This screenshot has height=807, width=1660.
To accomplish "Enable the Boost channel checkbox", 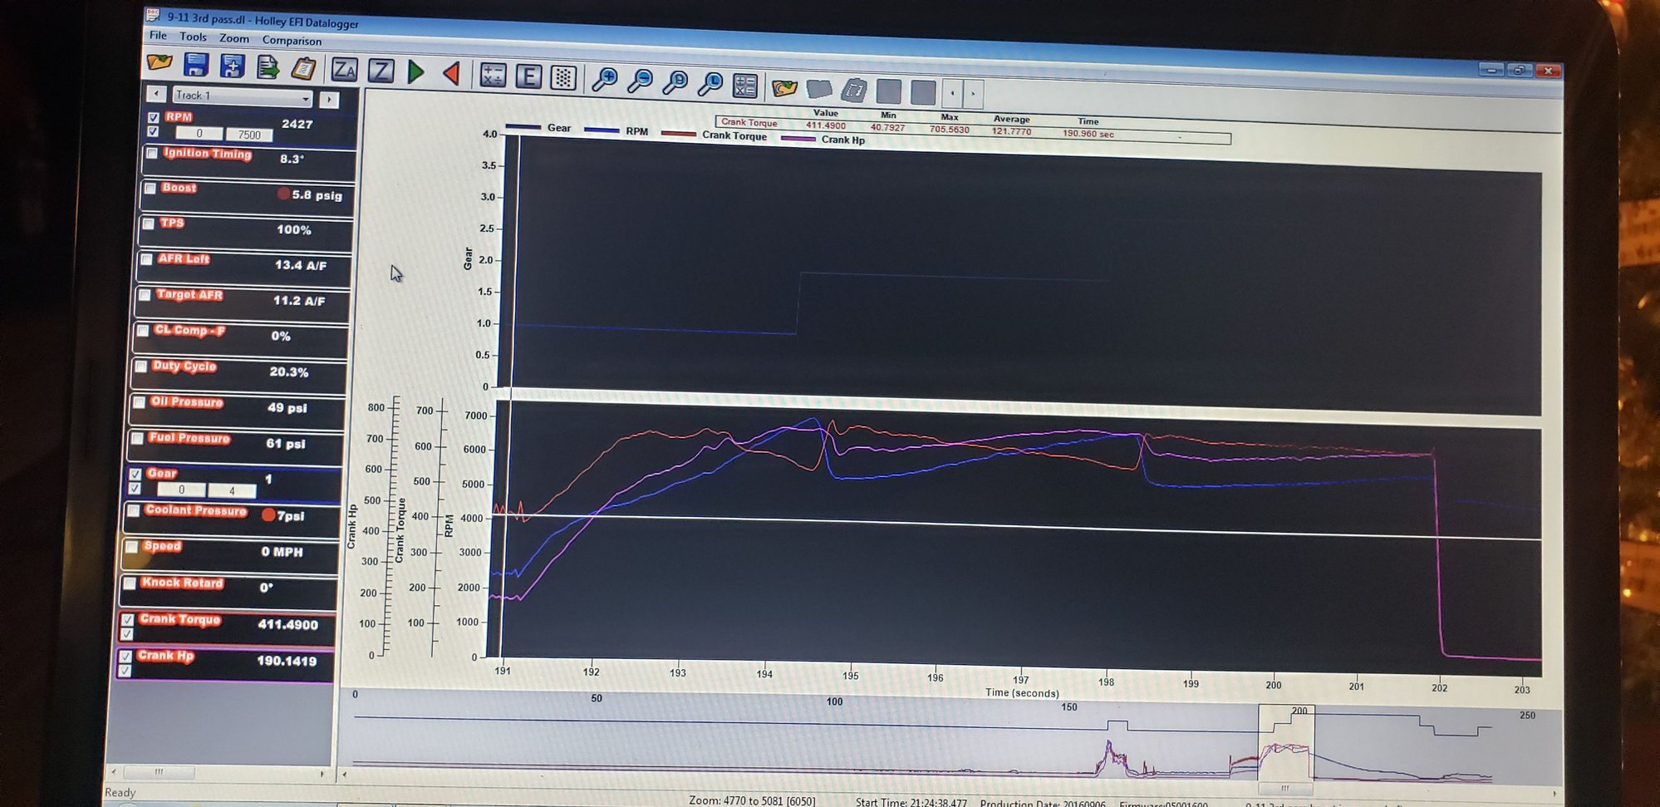I will tap(150, 189).
